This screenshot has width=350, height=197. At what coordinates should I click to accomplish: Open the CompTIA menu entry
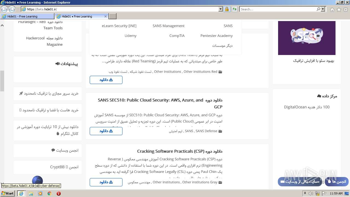177,36
